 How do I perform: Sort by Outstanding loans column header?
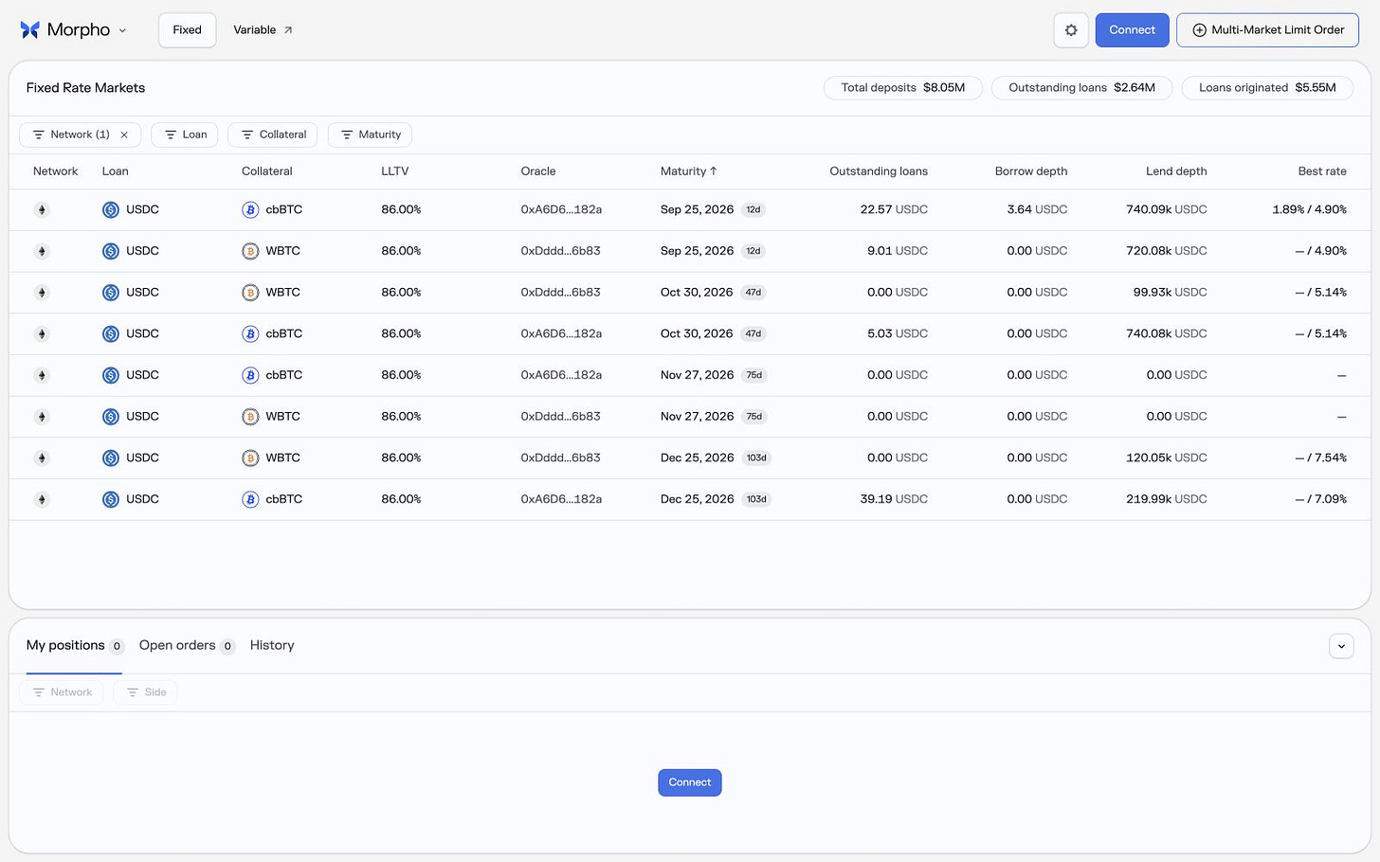(879, 171)
